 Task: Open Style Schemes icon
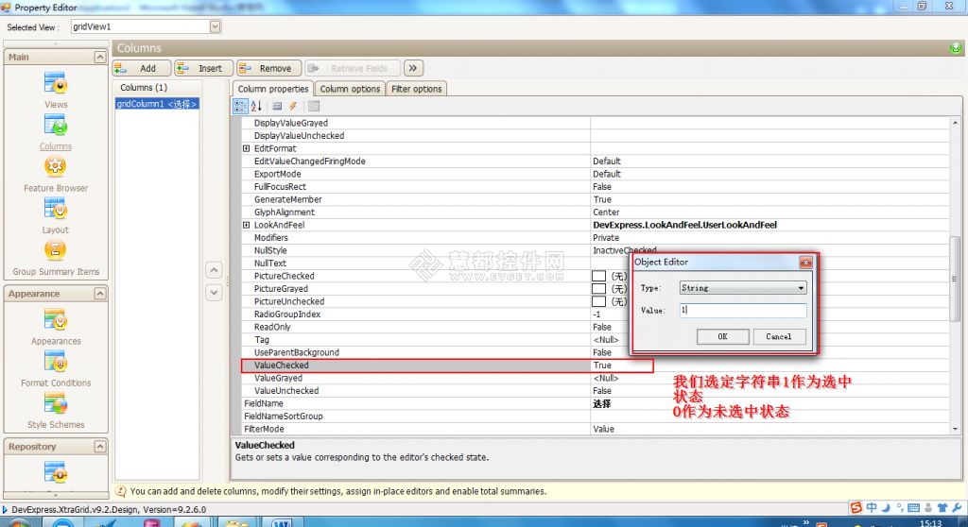55,403
